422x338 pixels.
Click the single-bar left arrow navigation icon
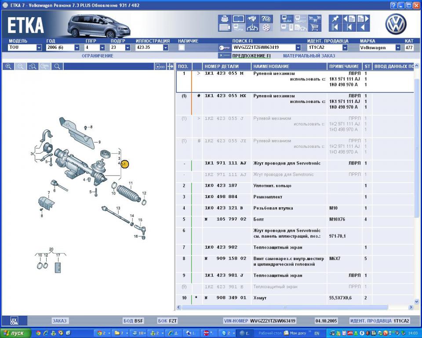pyautogui.click(x=349, y=27)
